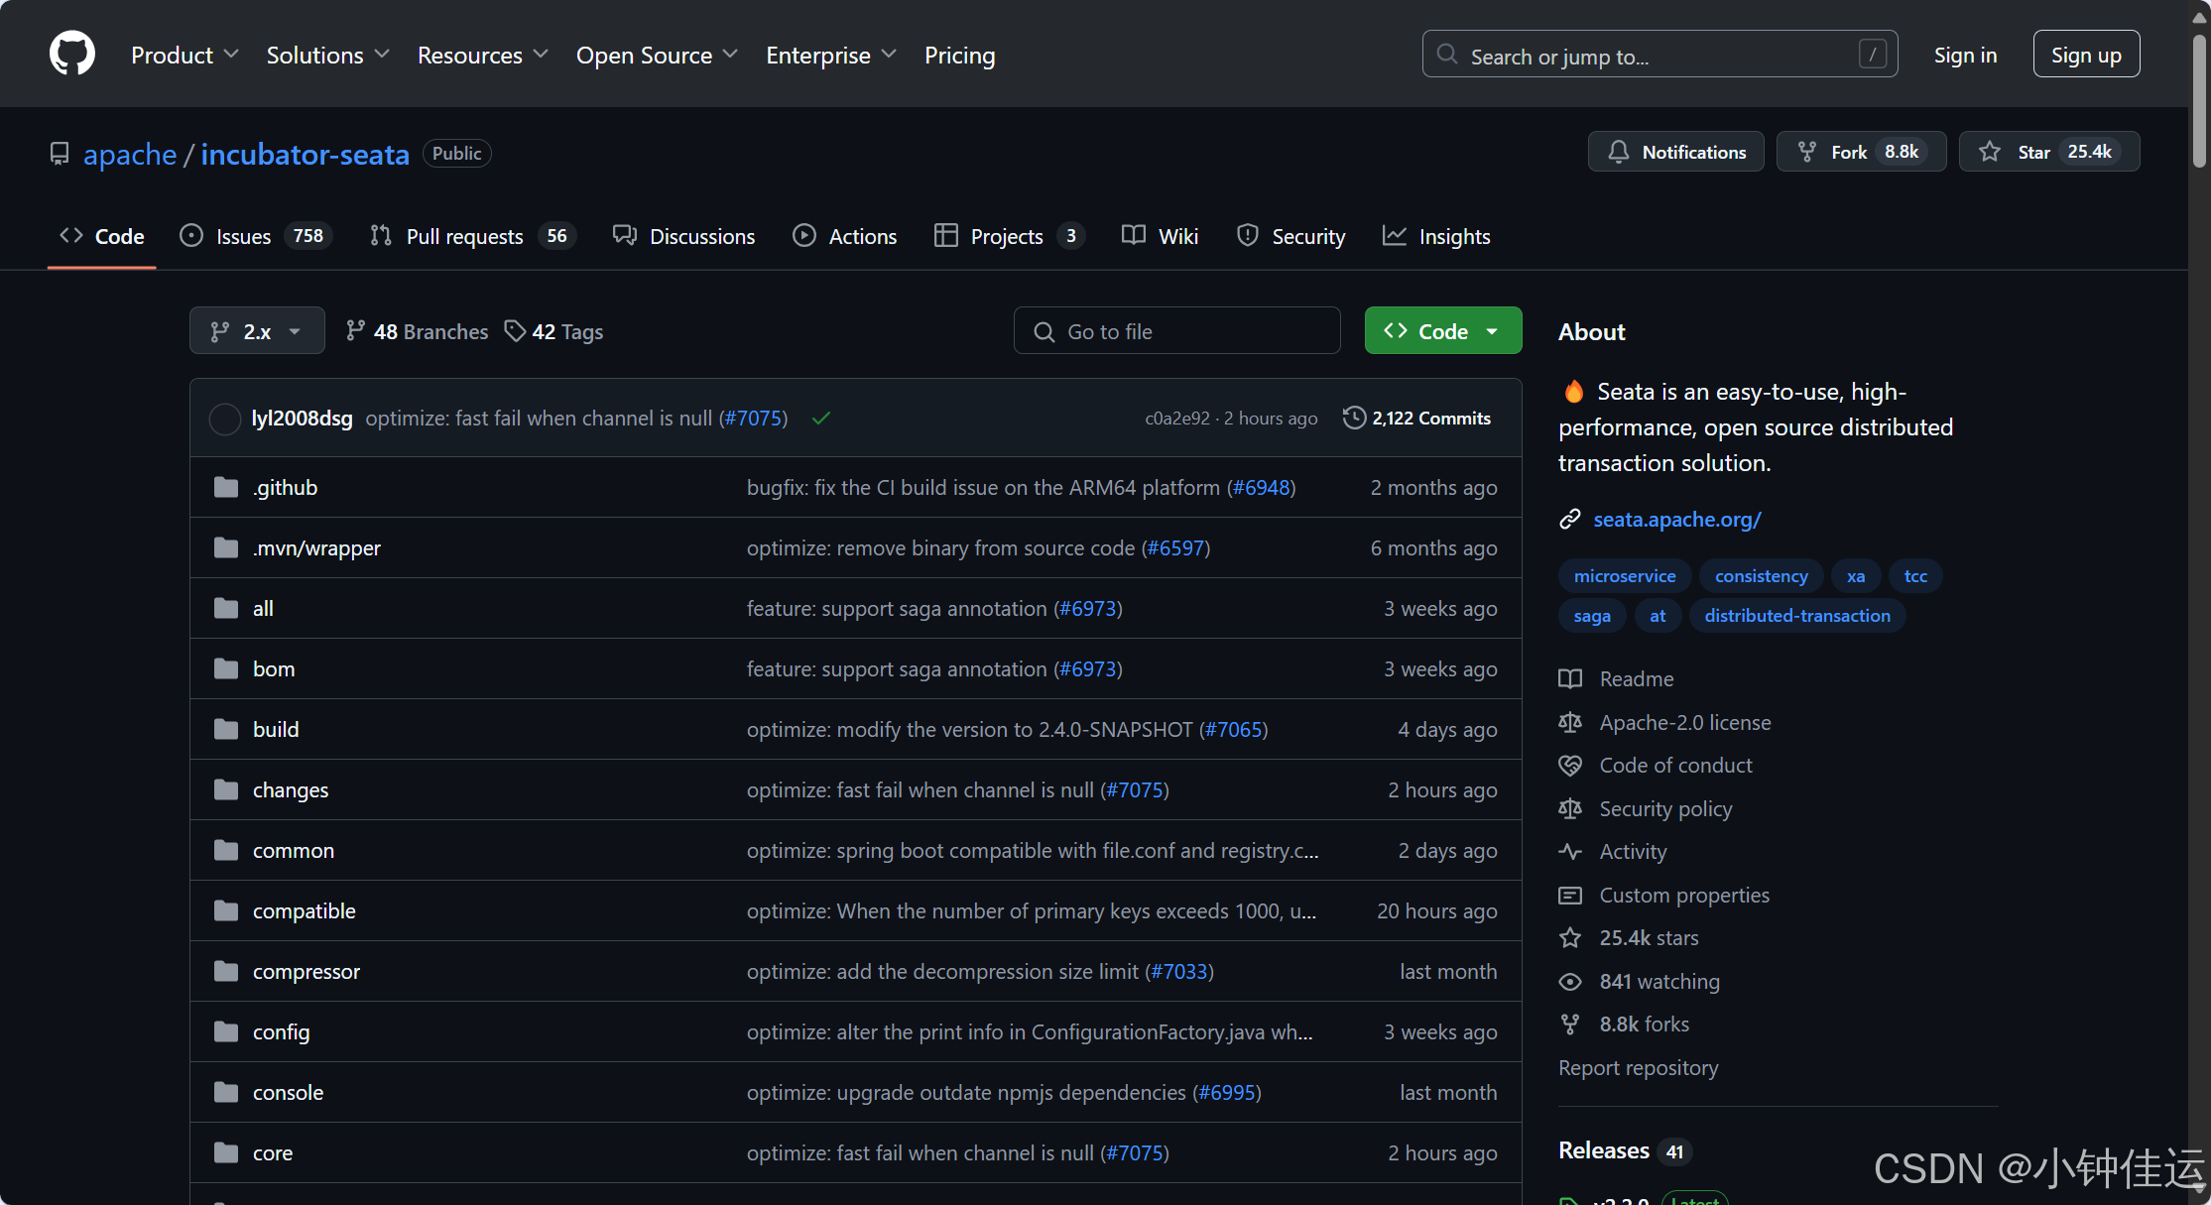Screen dimensions: 2211x1205
Task: Click the branch icon next to 48 Branches
Action: click(x=356, y=330)
